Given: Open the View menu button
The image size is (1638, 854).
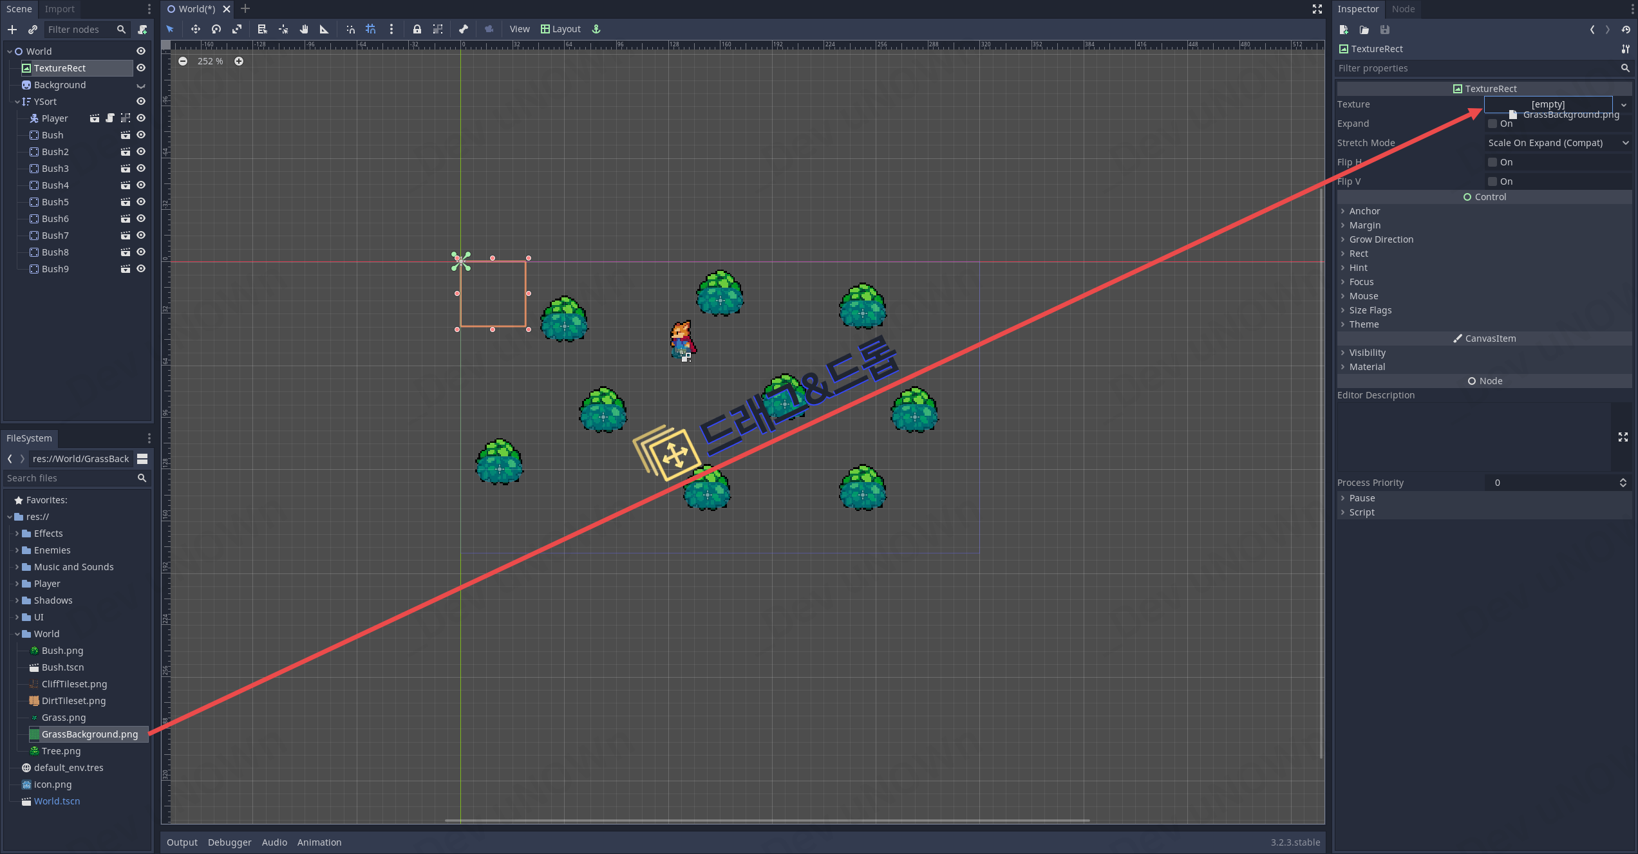Looking at the screenshot, I should (x=519, y=29).
